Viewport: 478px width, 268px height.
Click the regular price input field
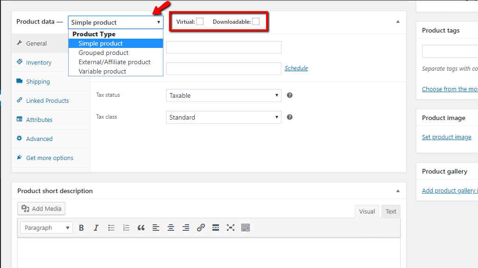click(224, 47)
